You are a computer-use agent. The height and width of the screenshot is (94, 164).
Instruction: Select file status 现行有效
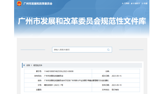[x=115, y=90]
